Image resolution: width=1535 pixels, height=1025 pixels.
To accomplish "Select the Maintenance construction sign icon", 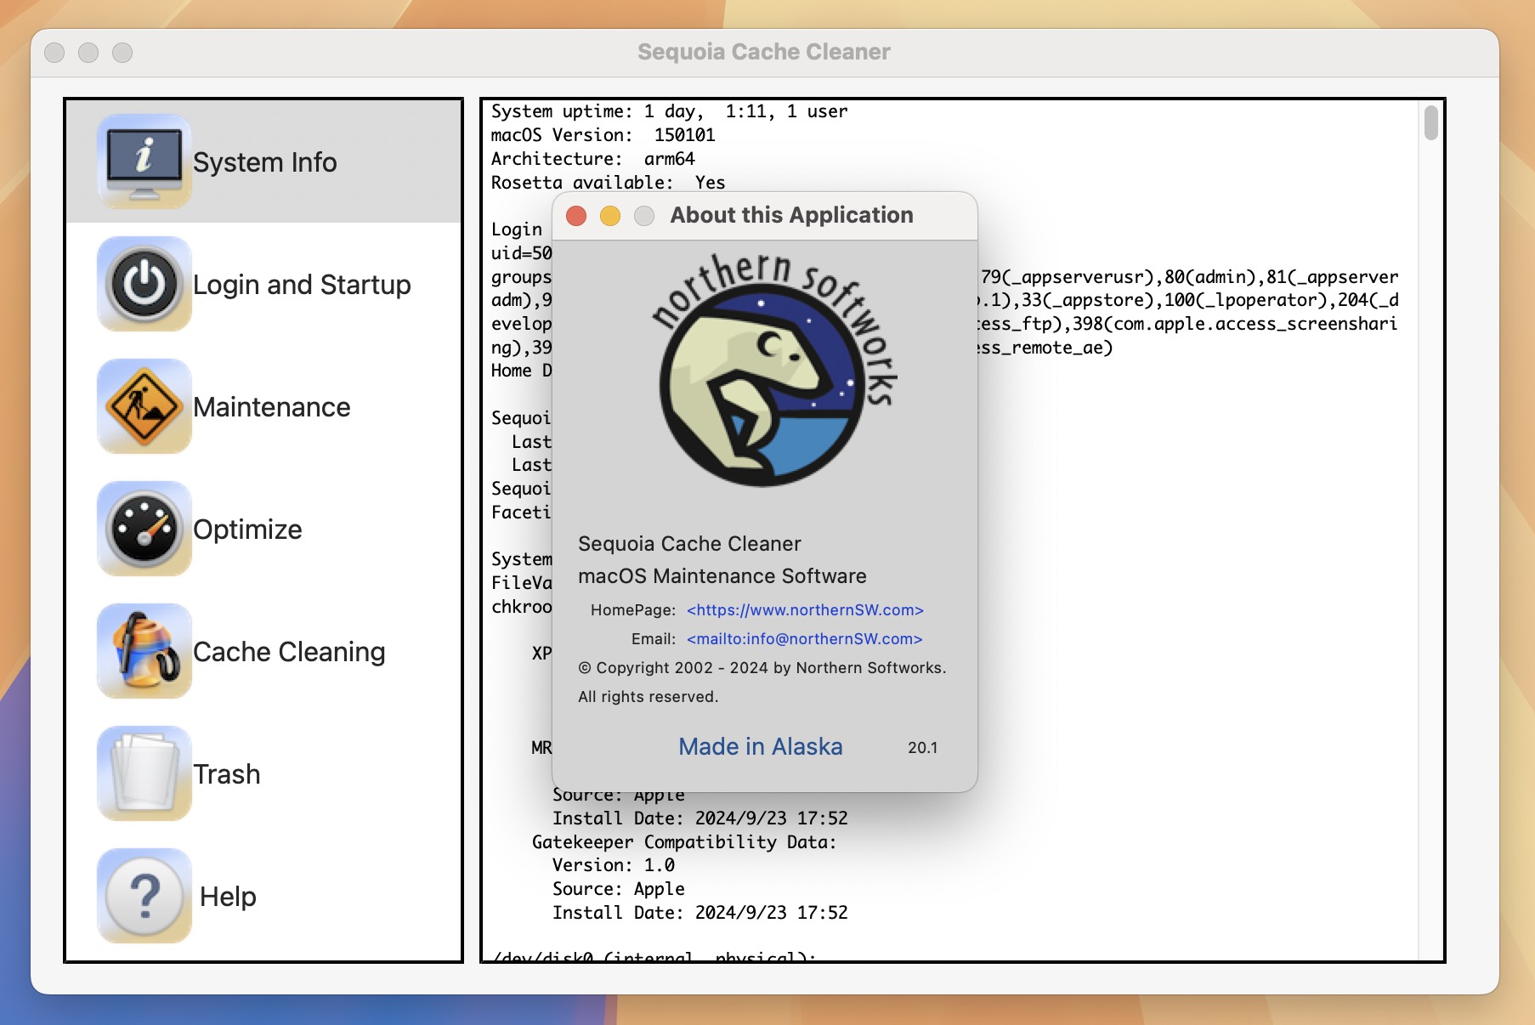I will click(x=144, y=406).
